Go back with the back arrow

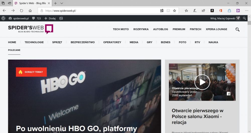(x=4, y=11)
